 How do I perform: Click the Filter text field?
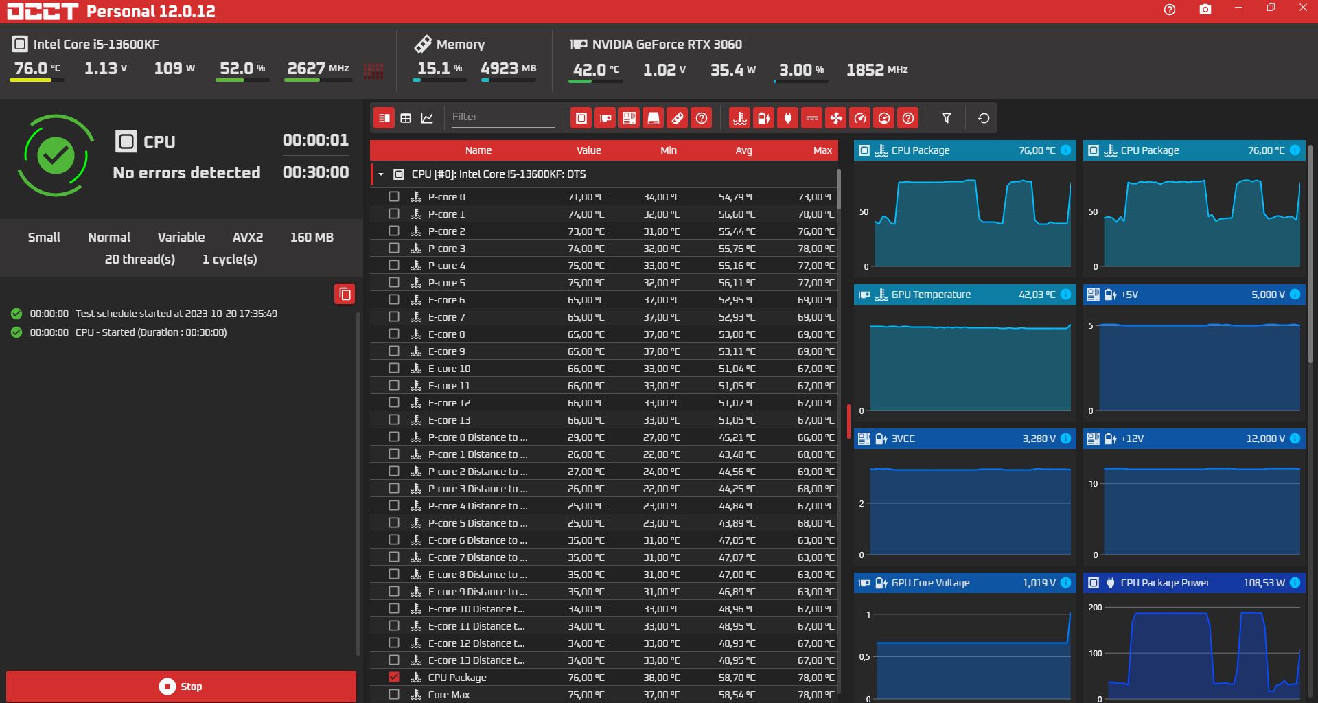tap(502, 117)
